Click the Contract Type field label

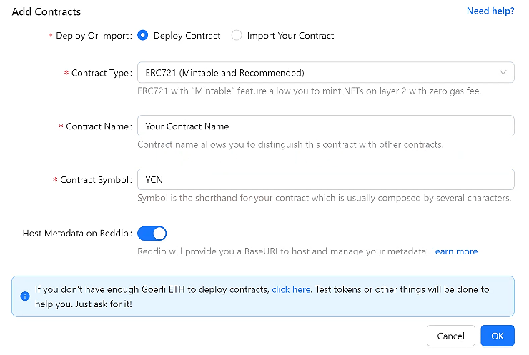[101, 73]
